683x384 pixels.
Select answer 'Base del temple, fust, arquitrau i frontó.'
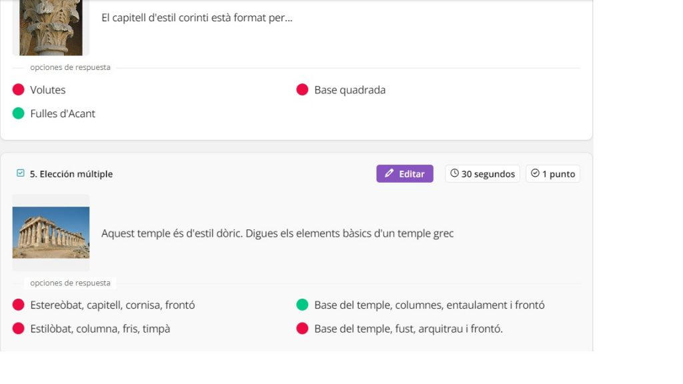(408, 329)
